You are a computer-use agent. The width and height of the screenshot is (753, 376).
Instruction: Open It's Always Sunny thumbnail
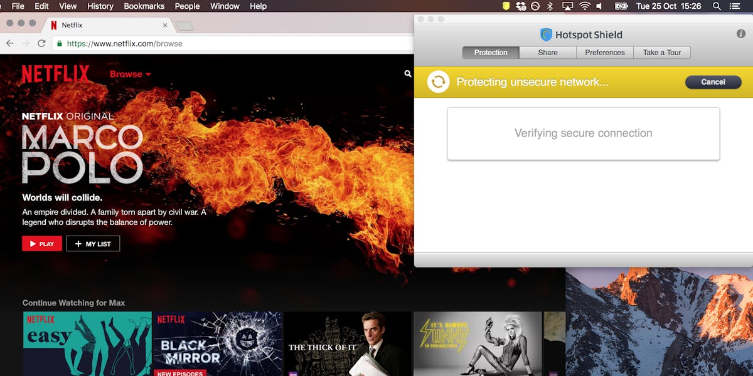[478, 344]
